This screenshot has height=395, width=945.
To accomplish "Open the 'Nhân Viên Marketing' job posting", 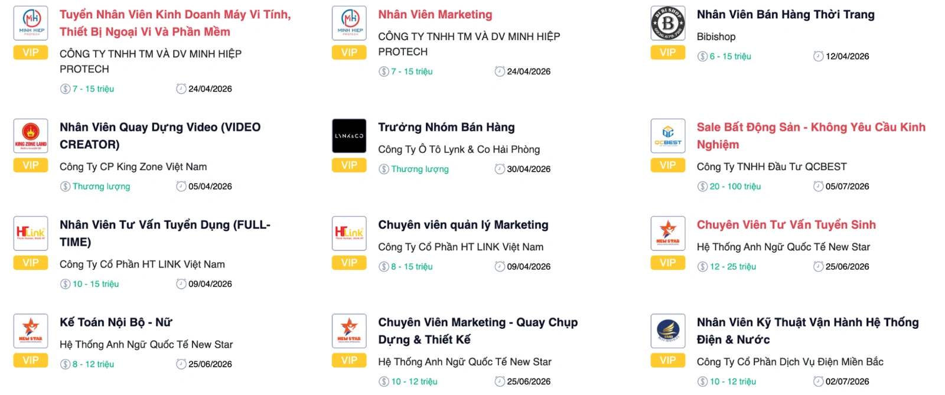I will tap(436, 14).
